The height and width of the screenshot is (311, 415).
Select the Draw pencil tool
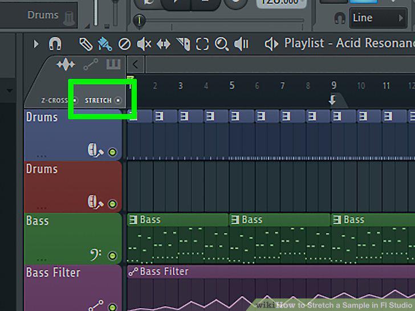86,44
